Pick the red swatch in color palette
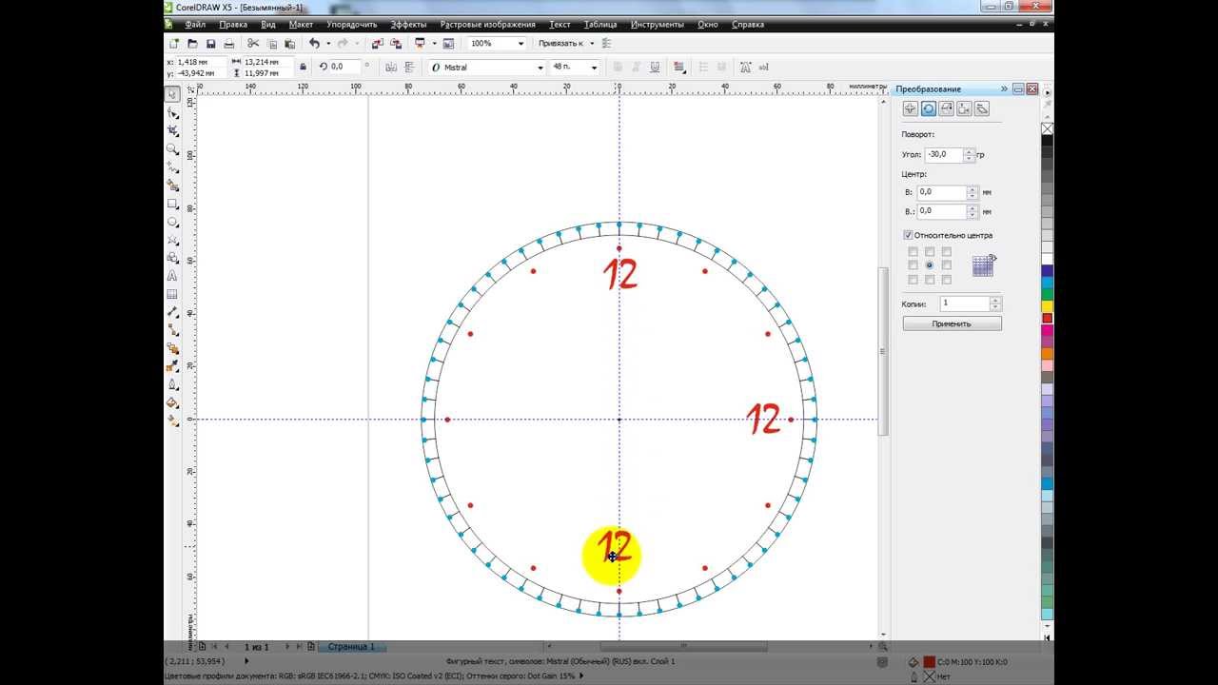This screenshot has width=1218, height=685. tap(1048, 318)
